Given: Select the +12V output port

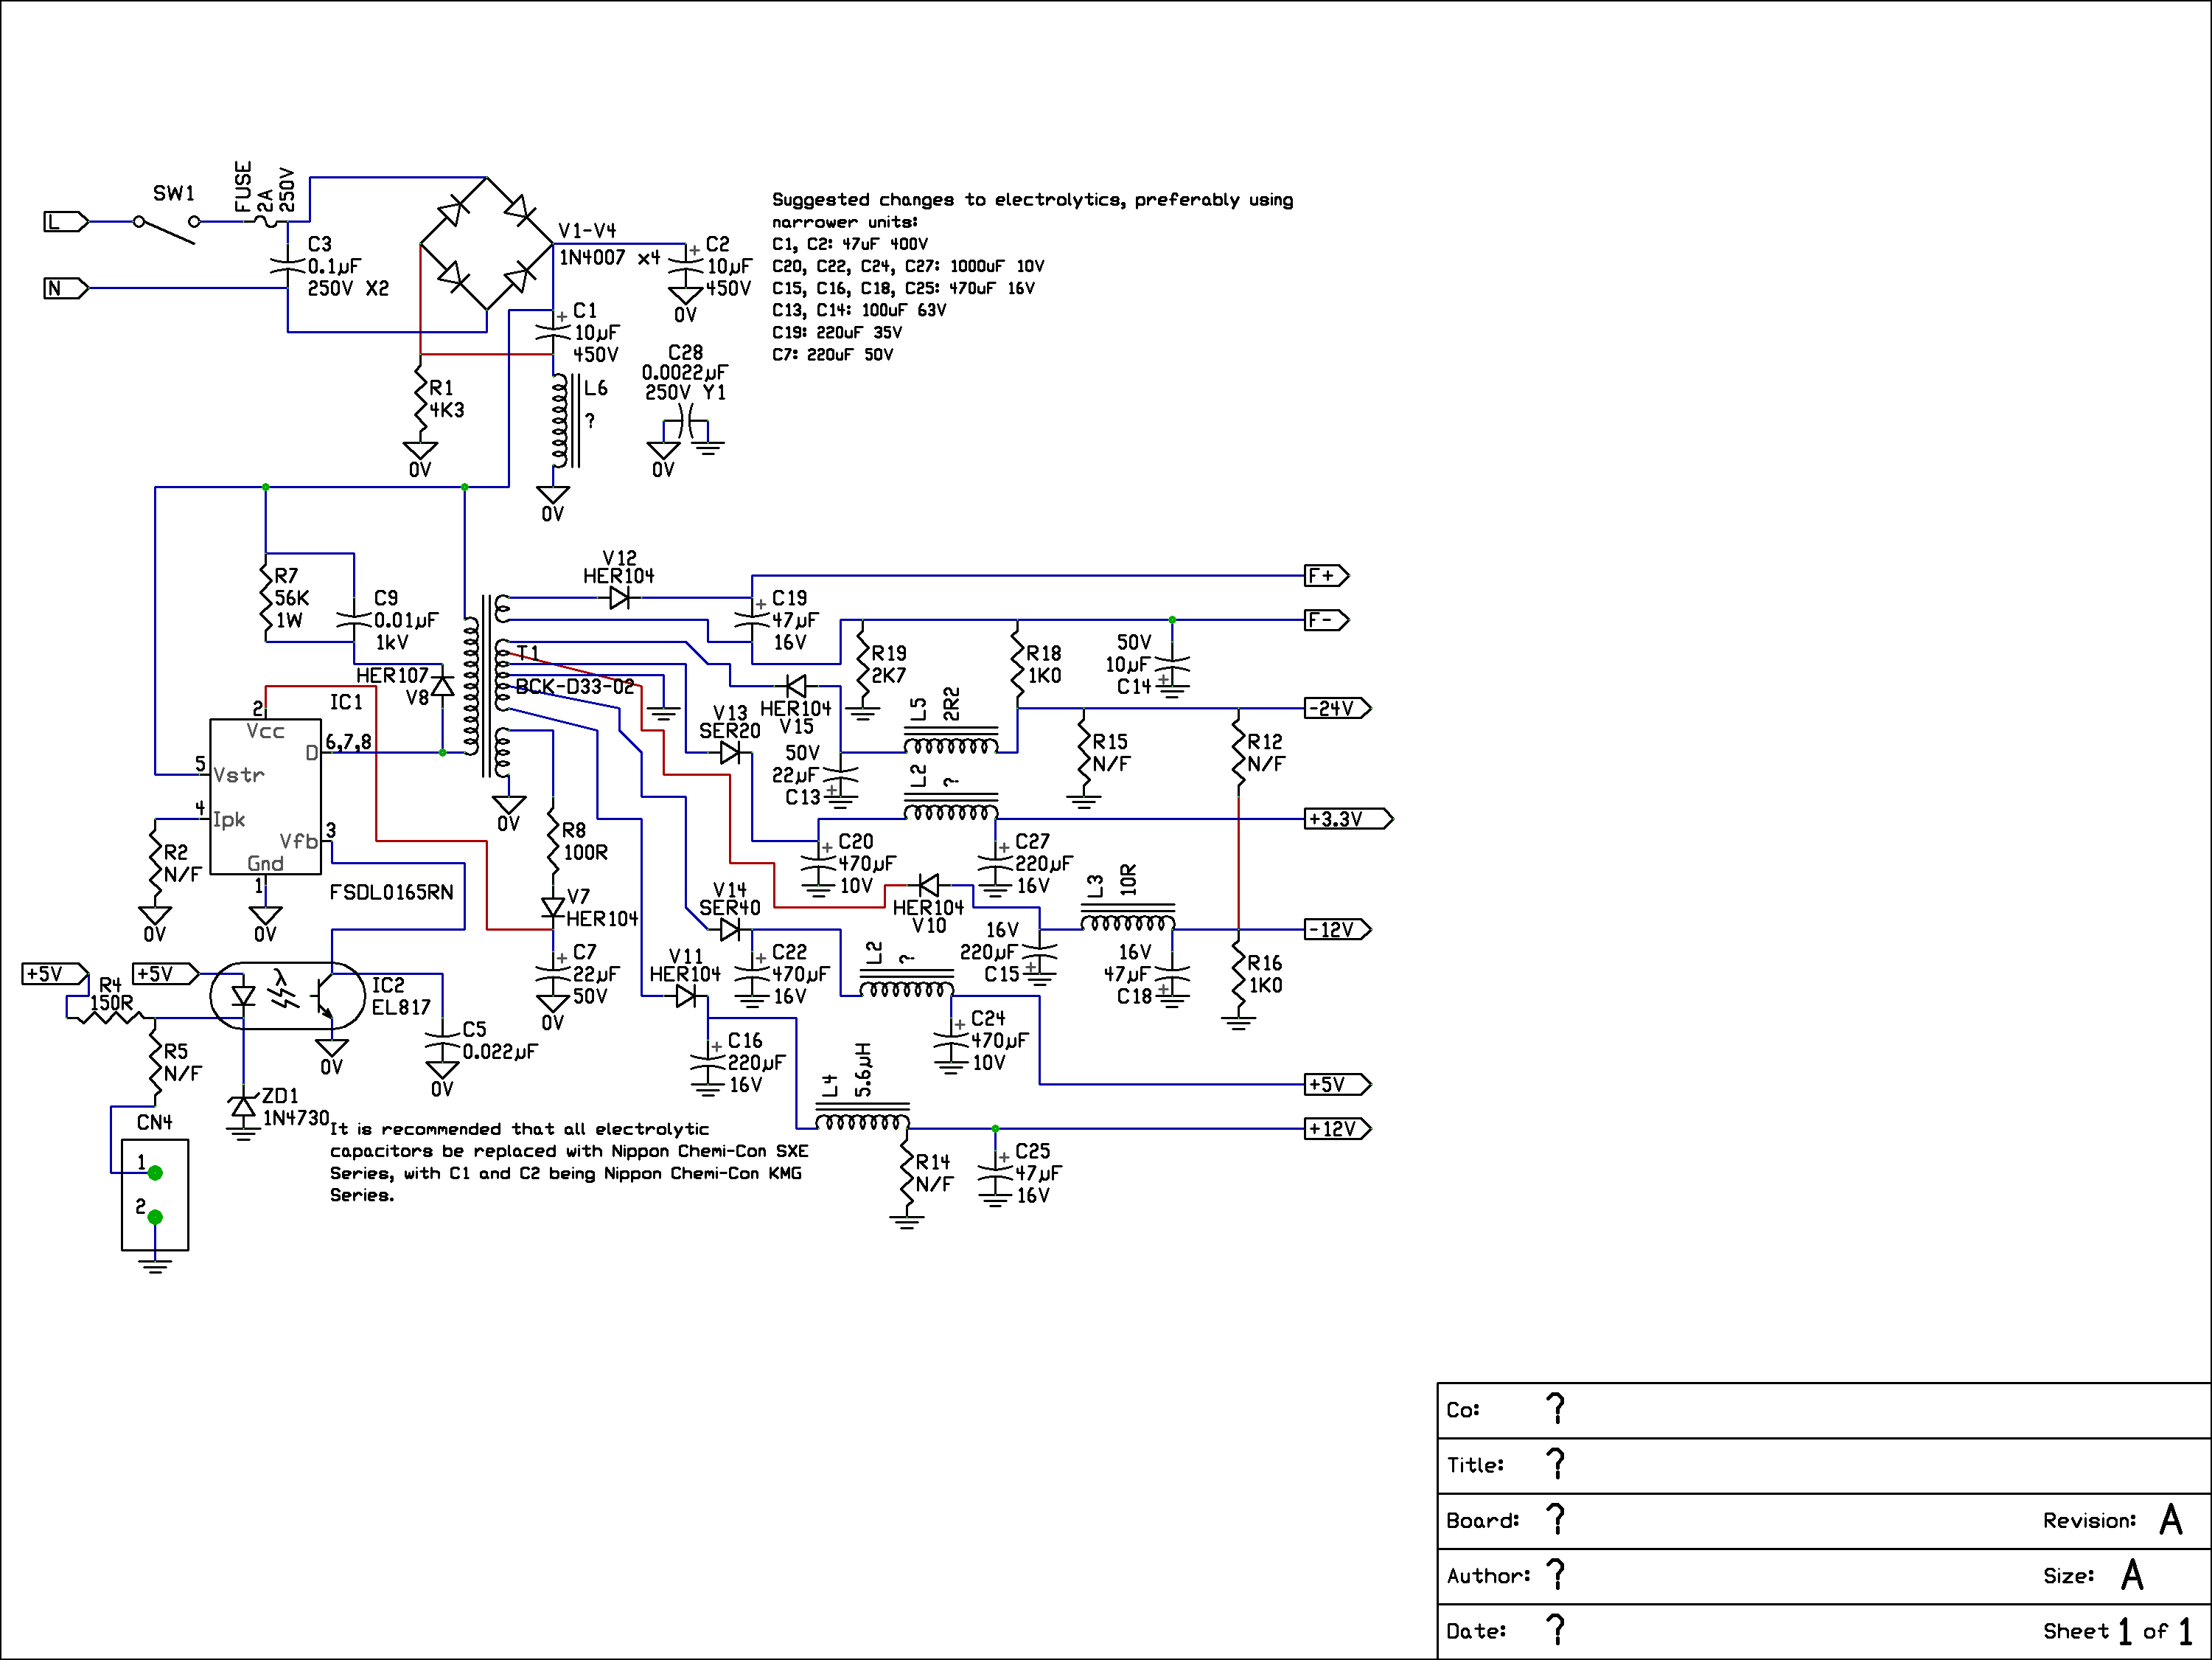Looking at the screenshot, I should (x=1339, y=1129).
